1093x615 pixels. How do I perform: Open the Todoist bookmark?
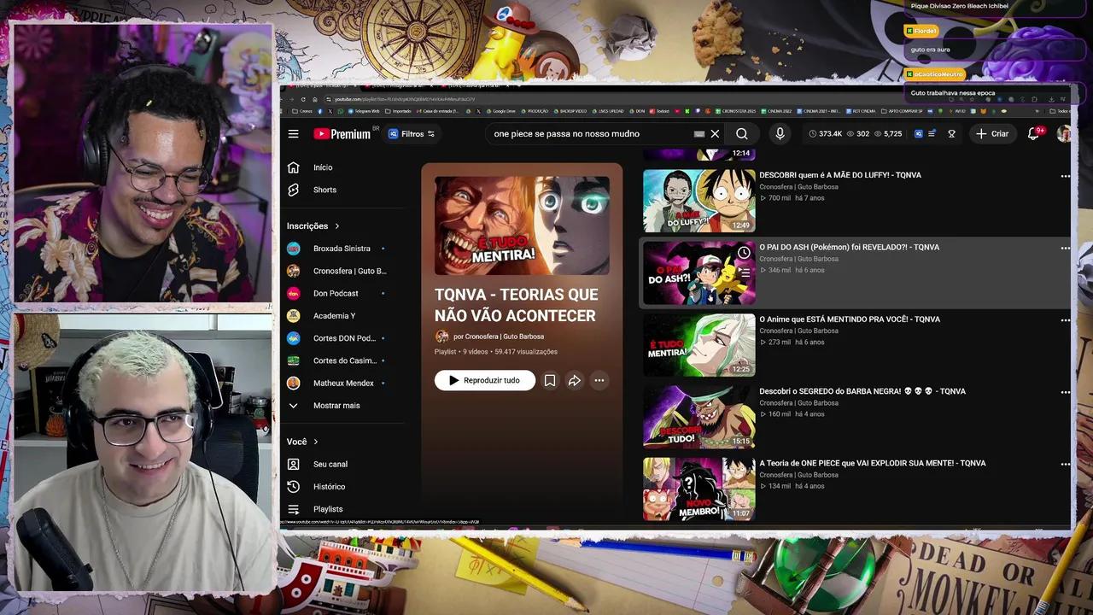[660, 111]
